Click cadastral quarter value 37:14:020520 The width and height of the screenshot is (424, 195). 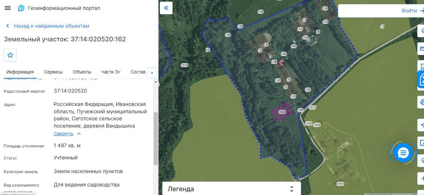tap(70, 91)
